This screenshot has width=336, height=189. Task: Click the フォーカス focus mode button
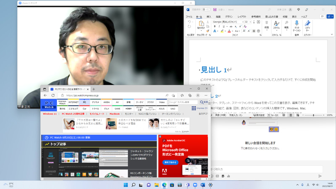pos(273,115)
